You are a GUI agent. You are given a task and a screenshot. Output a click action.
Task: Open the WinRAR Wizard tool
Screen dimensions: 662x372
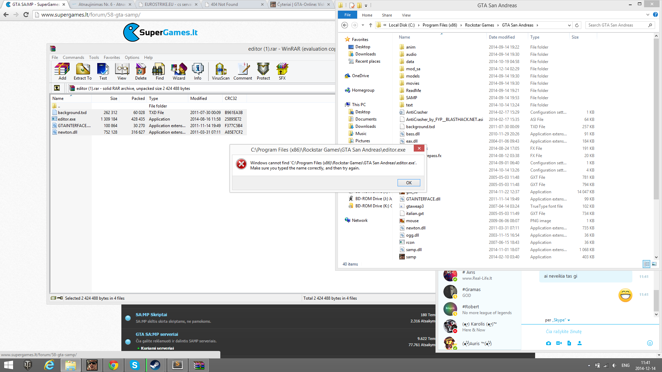179,72
